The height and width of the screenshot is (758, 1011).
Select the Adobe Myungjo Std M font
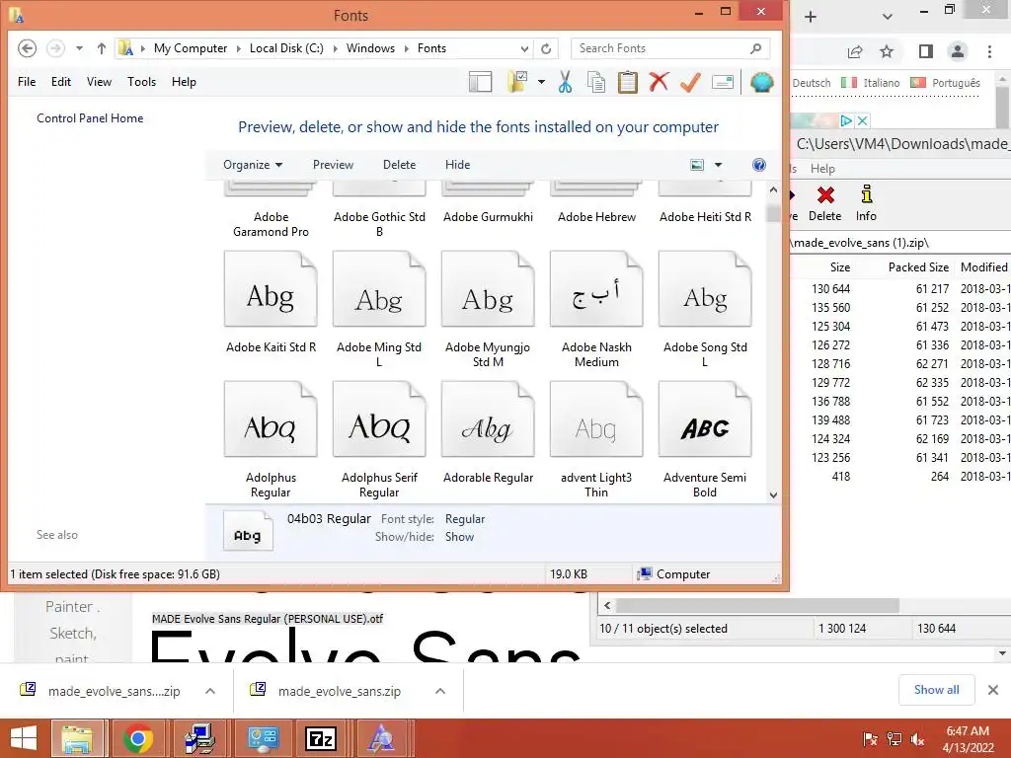(488, 309)
